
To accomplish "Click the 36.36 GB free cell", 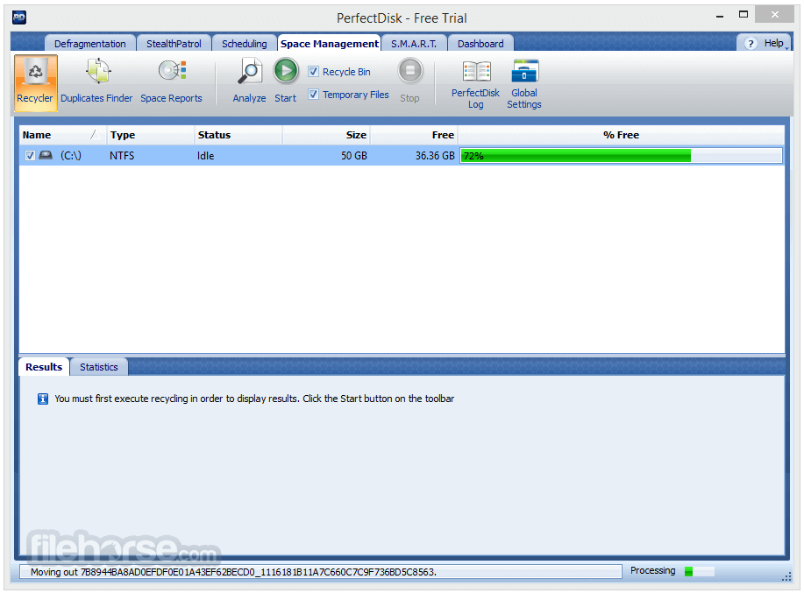I will 435,156.
